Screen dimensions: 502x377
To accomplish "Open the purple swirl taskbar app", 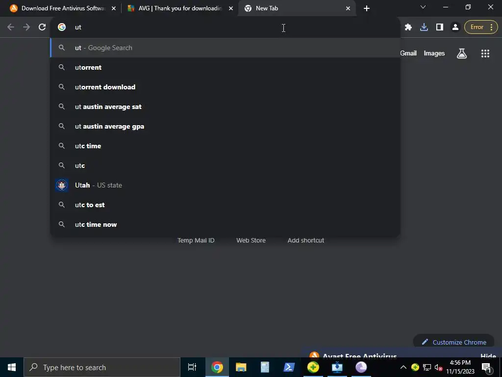I will 361,367.
